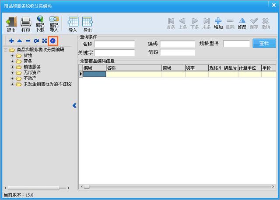Viewport: 280px width, 200px height.
Task: Click the refresh arrow icon above tree
Action: coord(36,41)
